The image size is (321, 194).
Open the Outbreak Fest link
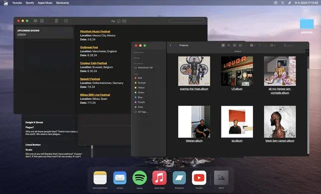89,47
